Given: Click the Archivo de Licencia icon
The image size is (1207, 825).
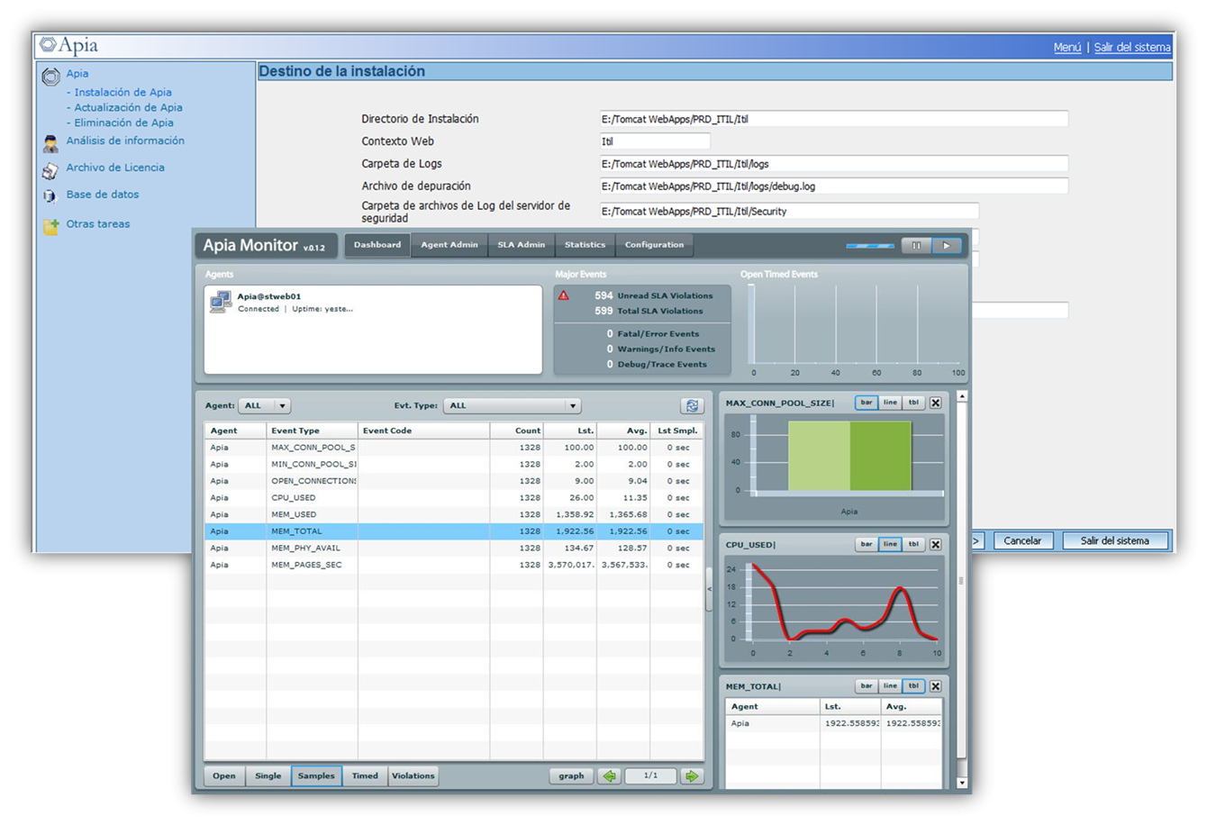Looking at the screenshot, I should point(50,169).
